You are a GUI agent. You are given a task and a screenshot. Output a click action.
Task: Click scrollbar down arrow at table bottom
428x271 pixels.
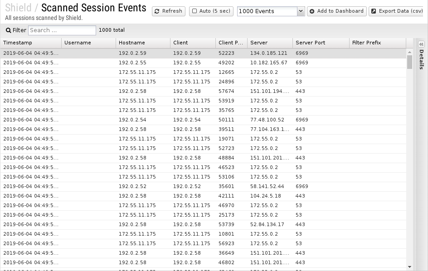[x=409, y=267]
